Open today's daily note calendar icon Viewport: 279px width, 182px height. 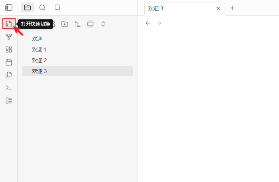pyautogui.click(x=9, y=62)
